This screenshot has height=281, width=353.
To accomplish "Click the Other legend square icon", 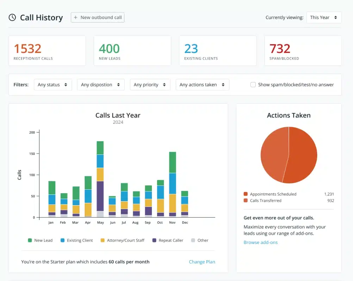I will pyautogui.click(x=193, y=240).
